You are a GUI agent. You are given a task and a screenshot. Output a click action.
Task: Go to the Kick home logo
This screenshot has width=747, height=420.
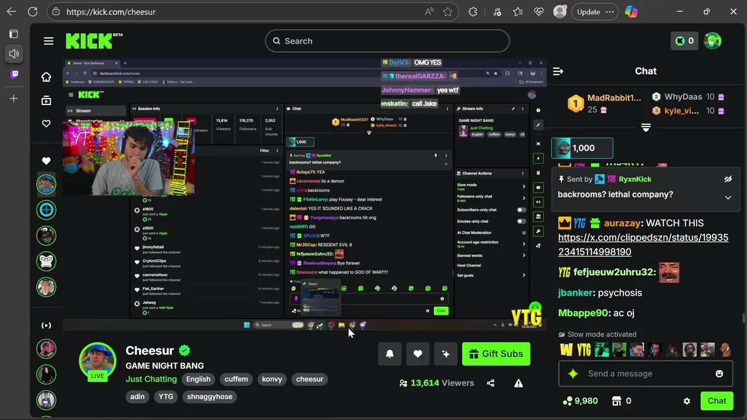93,41
